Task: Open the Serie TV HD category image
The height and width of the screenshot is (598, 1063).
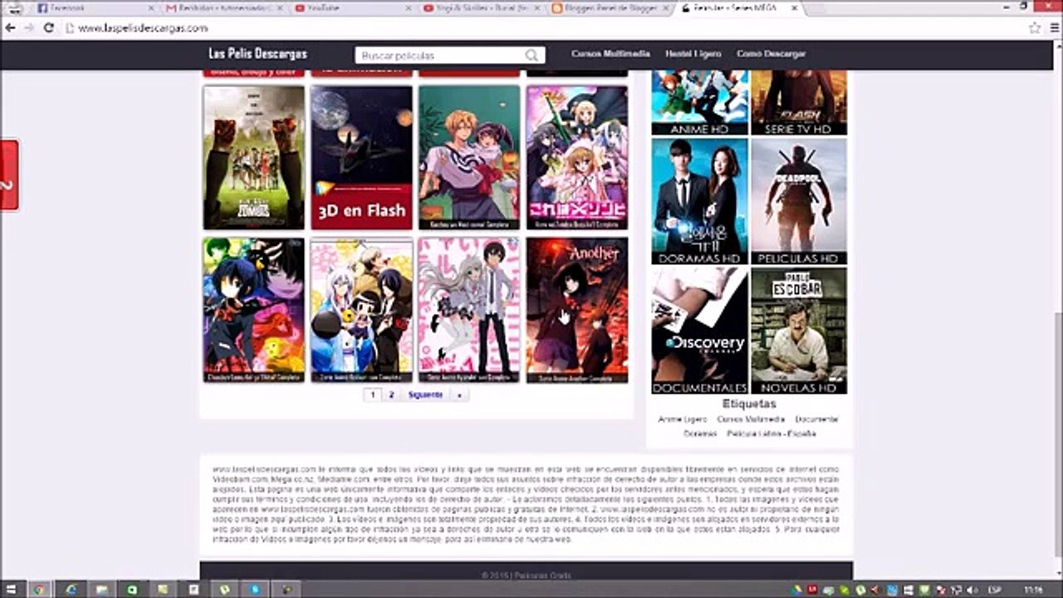Action: point(799,103)
